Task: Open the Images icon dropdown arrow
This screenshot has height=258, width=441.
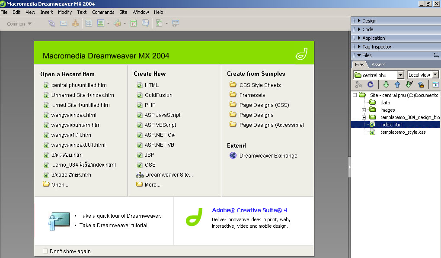Action: point(108,24)
